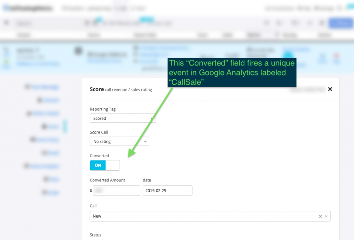Click the back arrow icon in the secondary toolbar
The height and width of the screenshot is (240, 354).
pos(6,23)
